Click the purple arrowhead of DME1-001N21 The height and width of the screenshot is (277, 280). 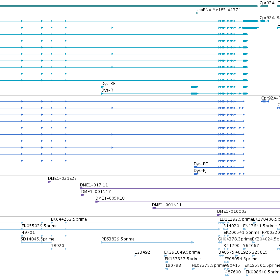(154, 208)
